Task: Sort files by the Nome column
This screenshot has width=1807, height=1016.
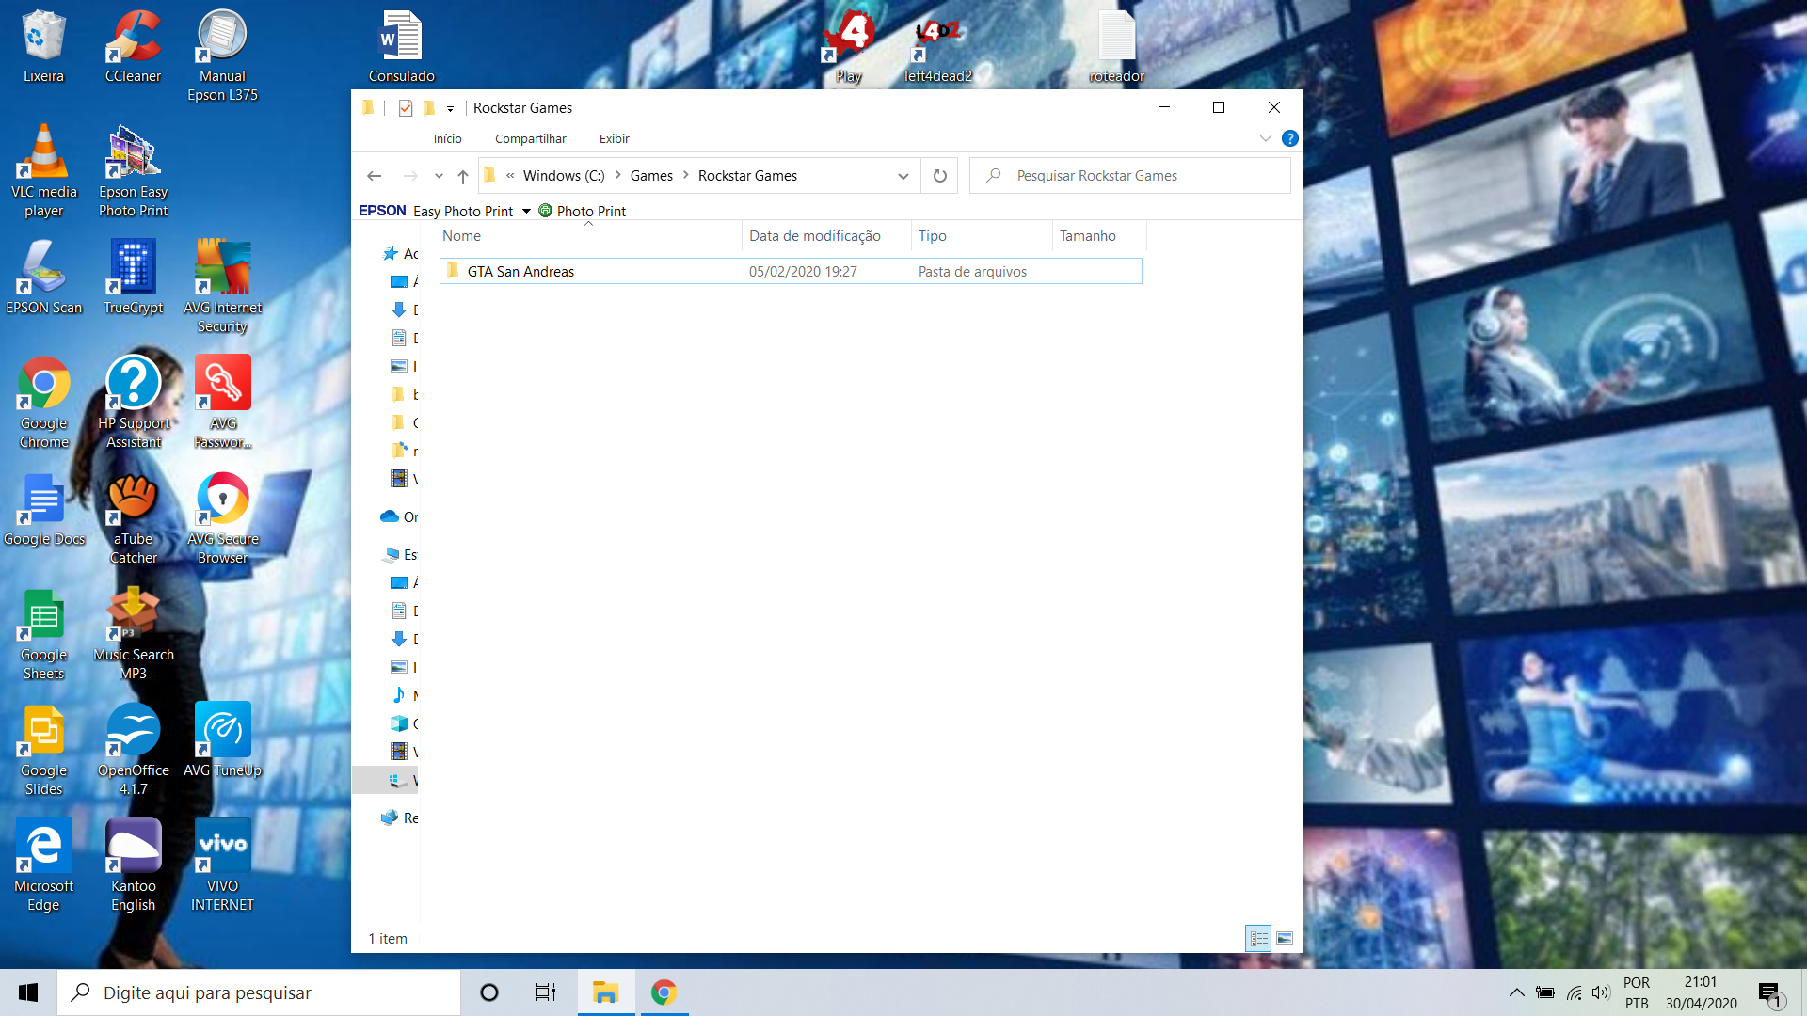Action: pyautogui.click(x=590, y=236)
